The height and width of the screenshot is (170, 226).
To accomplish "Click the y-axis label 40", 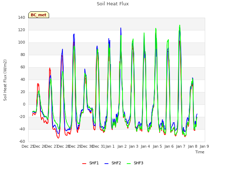I will coord(23,79).
